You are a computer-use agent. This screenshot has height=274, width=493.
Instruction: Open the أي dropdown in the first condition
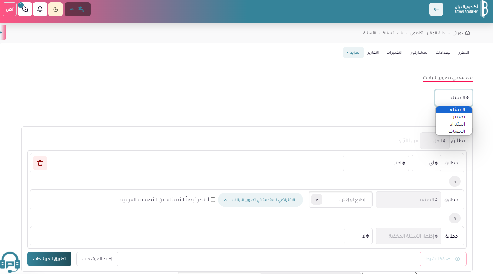click(x=427, y=163)
